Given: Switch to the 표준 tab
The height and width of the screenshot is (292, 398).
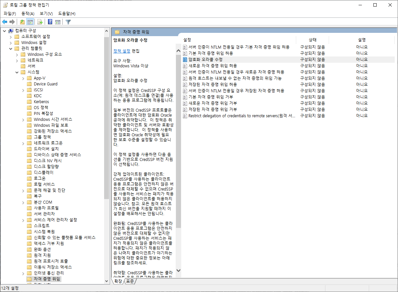Looking at the screenshot, I should [x=130, y=281].
